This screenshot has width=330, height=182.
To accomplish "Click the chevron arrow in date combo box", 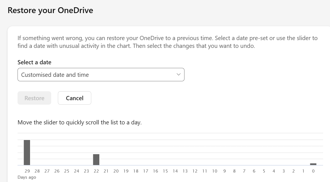I will pos(179,74).
